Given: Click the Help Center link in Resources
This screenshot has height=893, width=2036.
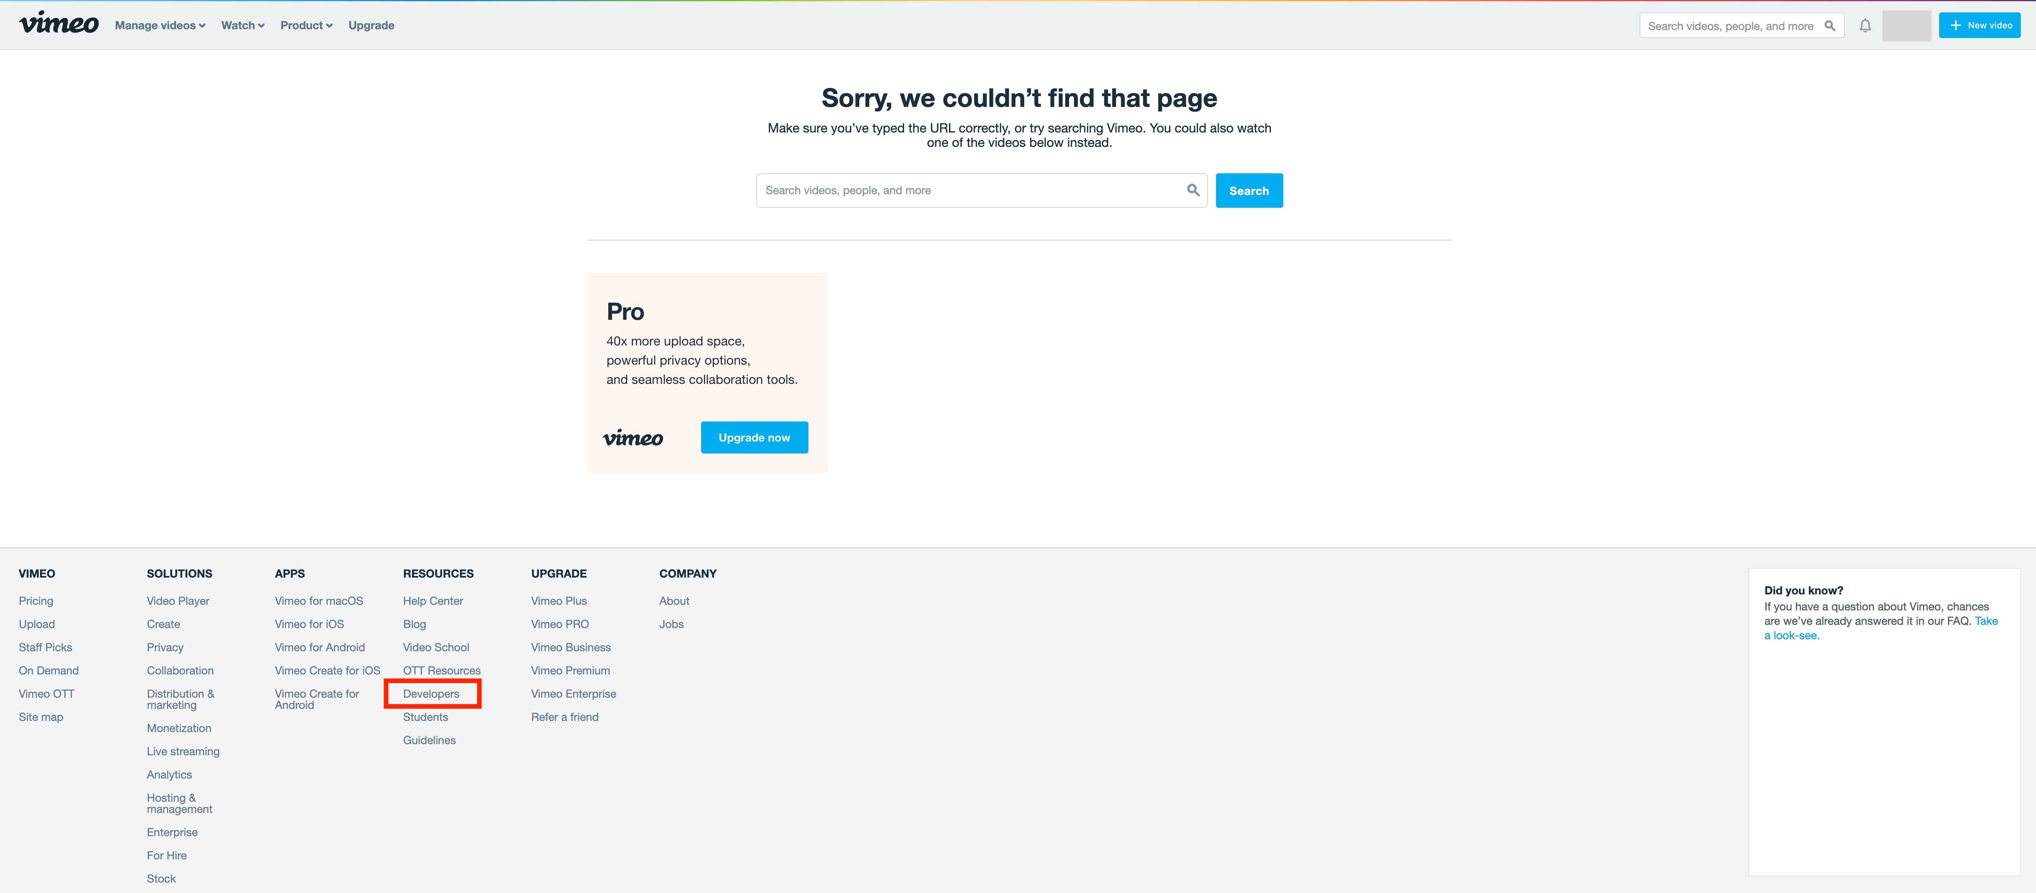Looking at the screenshot, I should [x=432, y=600].
